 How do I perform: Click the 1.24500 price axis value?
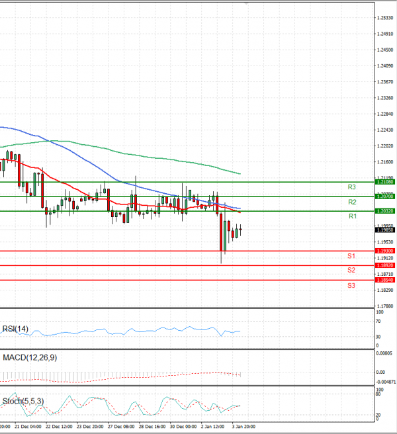click(x=385, y=50)
